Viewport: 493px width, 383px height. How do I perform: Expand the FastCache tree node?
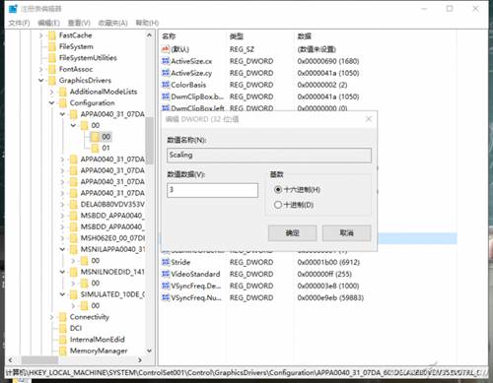click(x=41, y=35)
